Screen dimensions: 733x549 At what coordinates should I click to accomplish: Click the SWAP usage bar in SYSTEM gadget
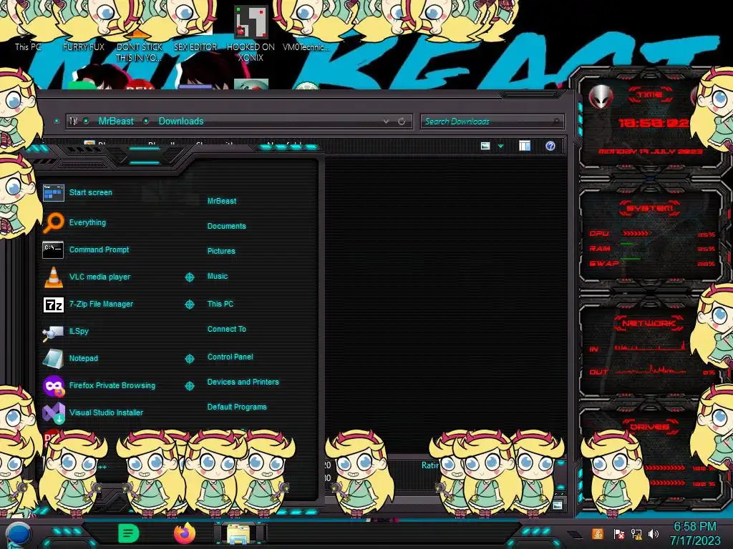tap(631, 259)
